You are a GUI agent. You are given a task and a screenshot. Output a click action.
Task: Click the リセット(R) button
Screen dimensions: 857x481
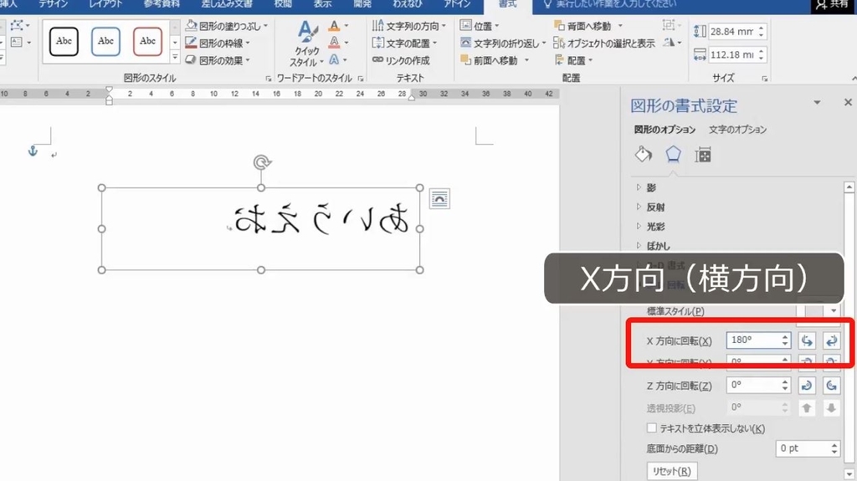(x=672, y=471)
